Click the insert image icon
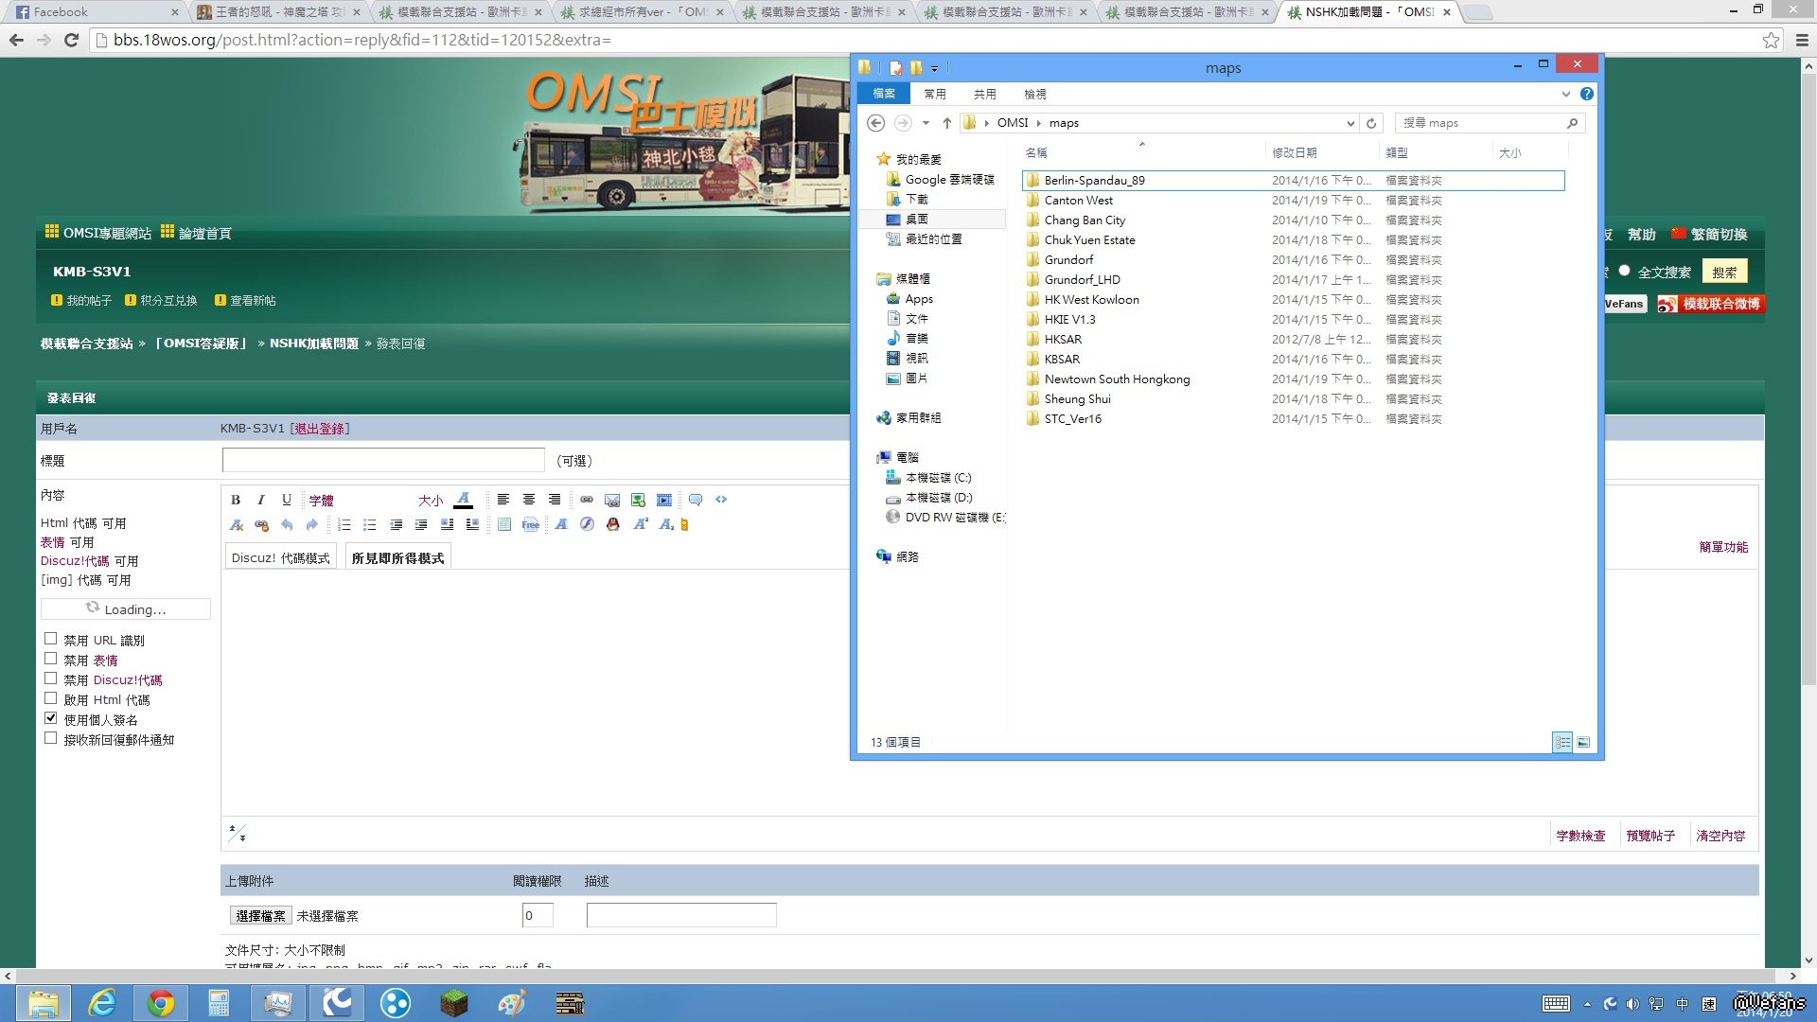The image size is (1817, 1022). pos(638,500)
